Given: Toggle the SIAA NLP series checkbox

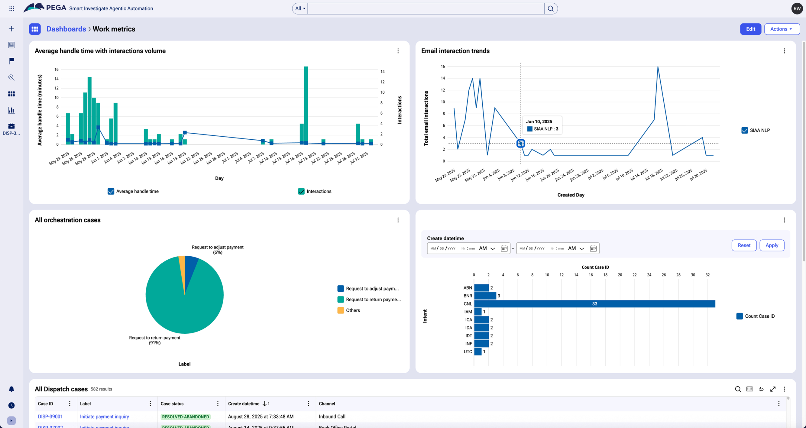Looking at the screenshot, I should click(x=745, y=130).
